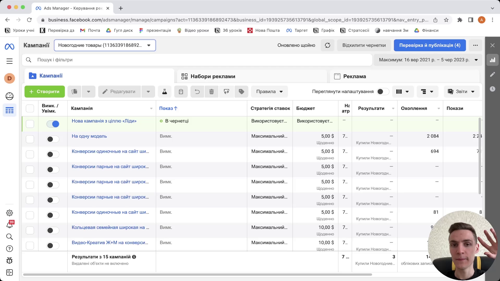
Task: Open the A/B test flask icon
Action: 165,92
